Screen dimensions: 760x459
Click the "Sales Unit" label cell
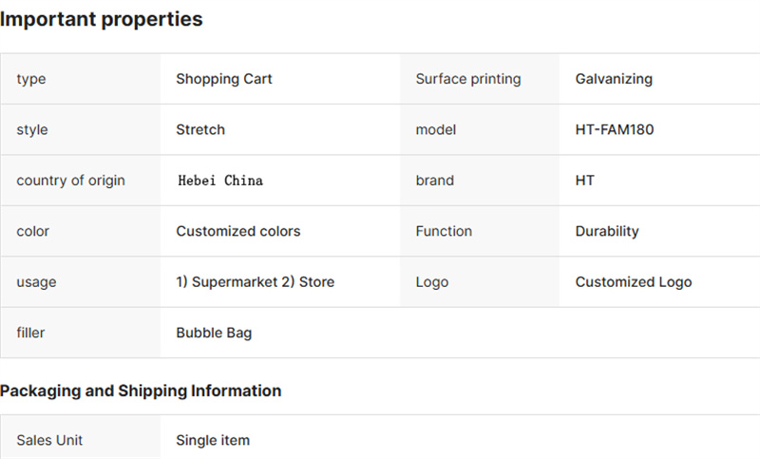coord(81,437)
